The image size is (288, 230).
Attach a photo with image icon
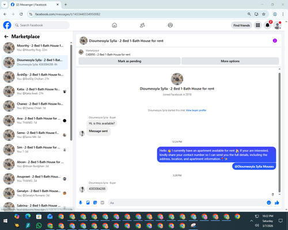tap(88, 202)
